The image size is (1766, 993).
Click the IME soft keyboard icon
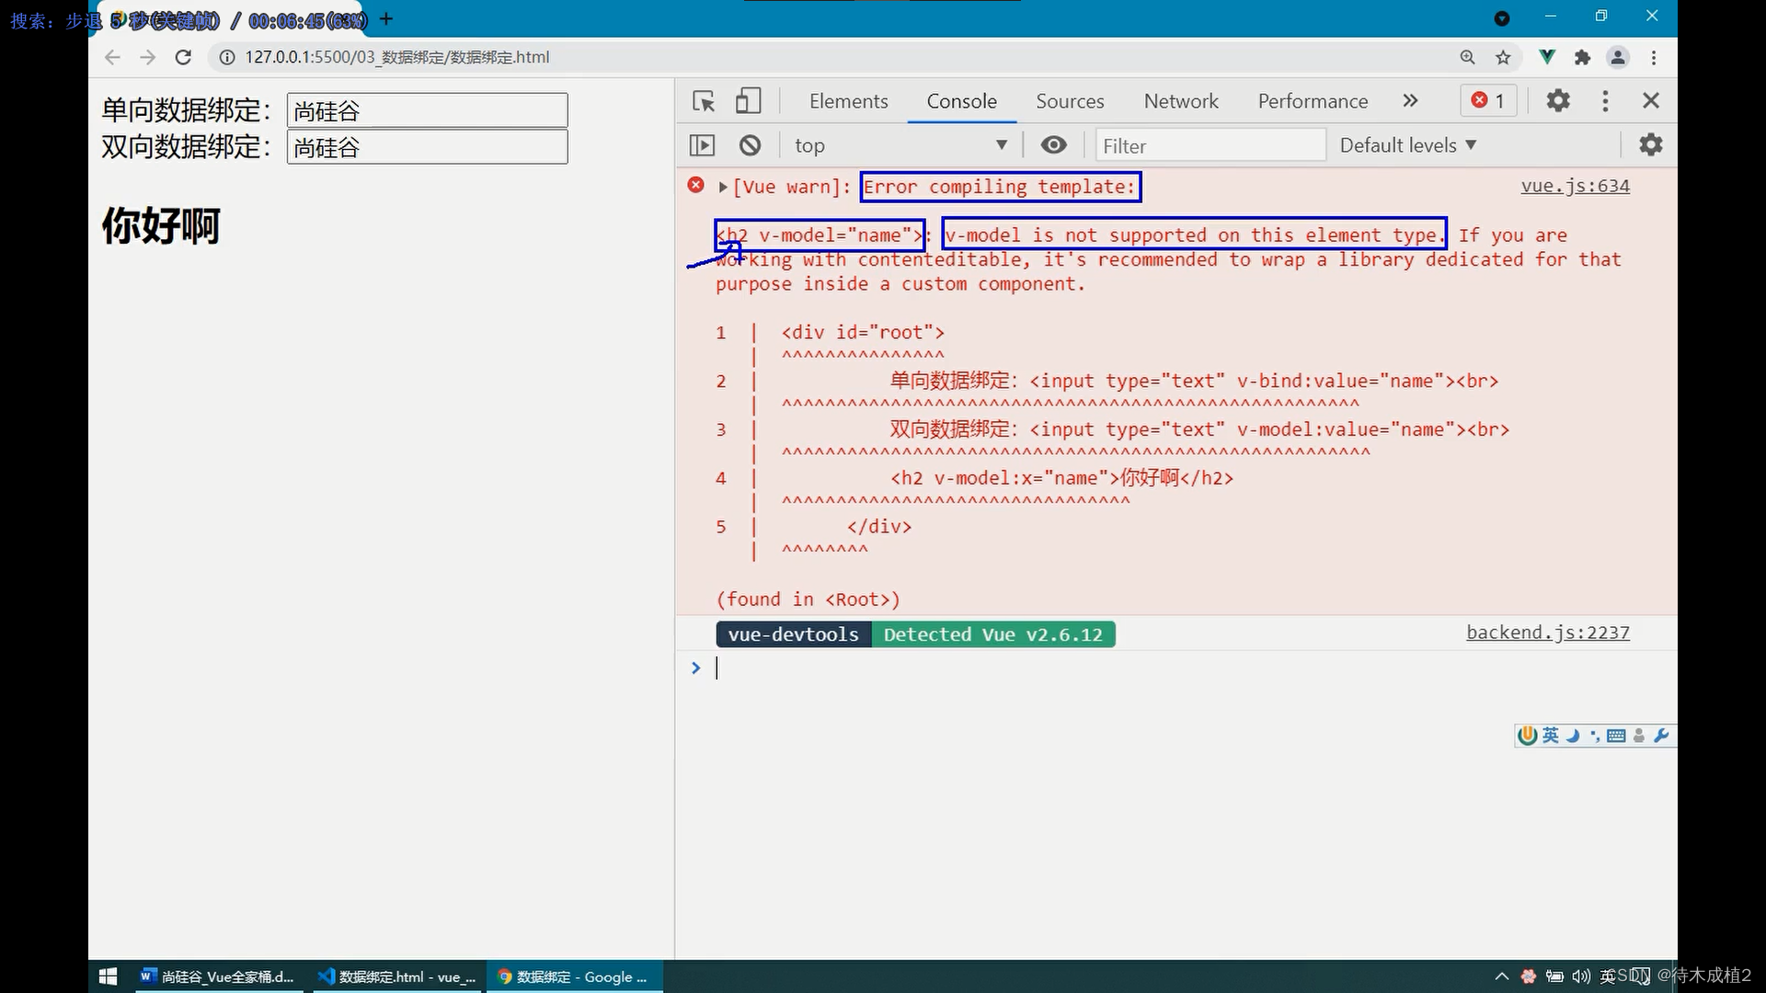1616,736
